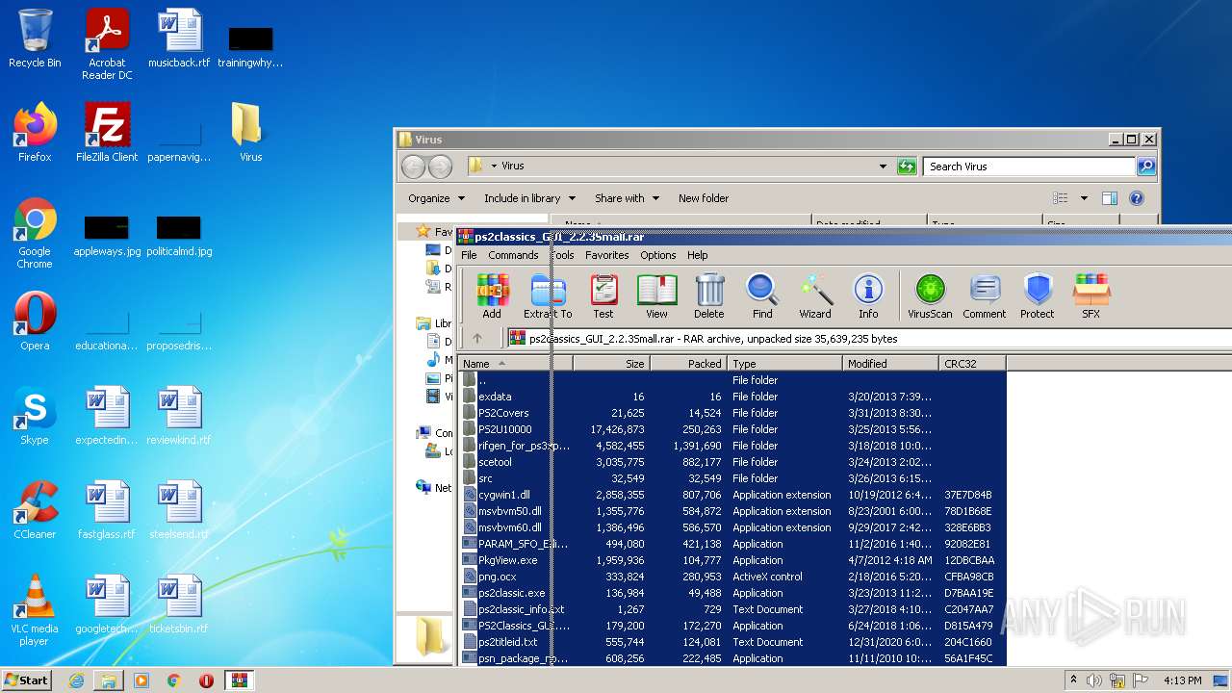Image resolution: width=1232 pixels, height=693 pixels.
Task: Click the Comment toolbar icon
Action: point(985,295)
